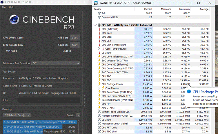Select ranking entry Intel Xeon W-3265M CPU
The image size is (218, 134).
click(x=40, y=127)
